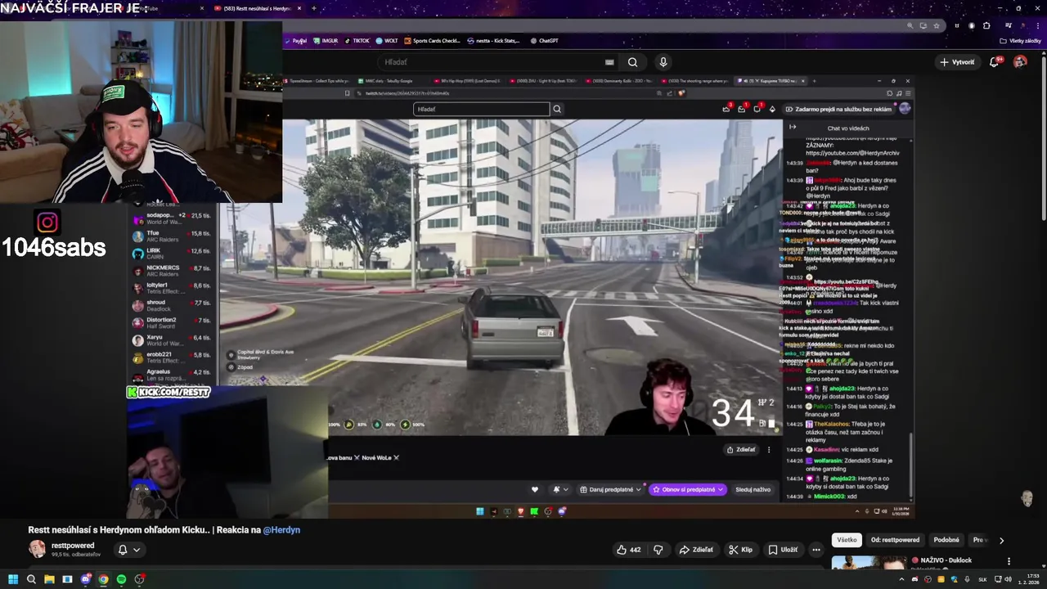Click the inner Twitch Hľadať search box

[482, 109]
